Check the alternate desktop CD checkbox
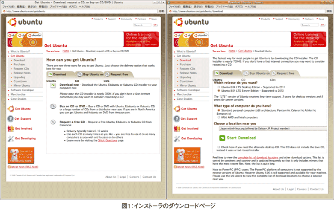Screen dimensions: 334x211 (219, 147)
